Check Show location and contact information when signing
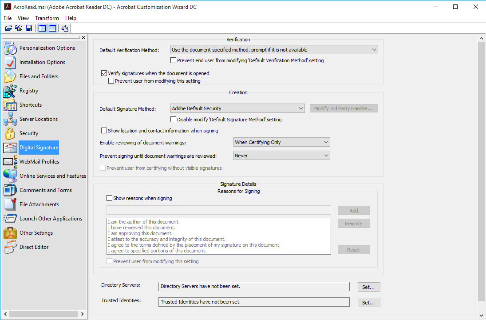The width and height of the screenshot is (486, 320). pos(104,131)
